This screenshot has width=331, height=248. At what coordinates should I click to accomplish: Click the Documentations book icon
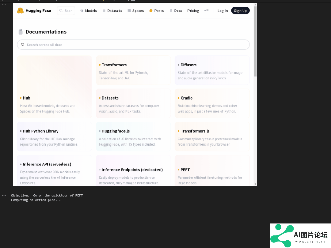(21, 32)
